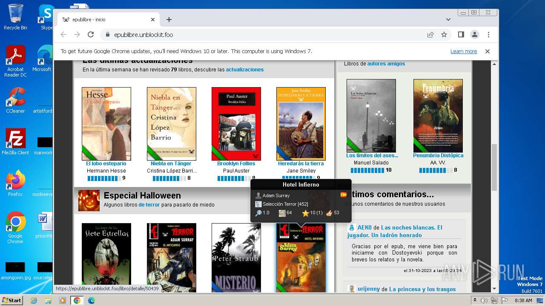Click the page count icon in tooltip

pyautogui.click(x=282, y=213)
